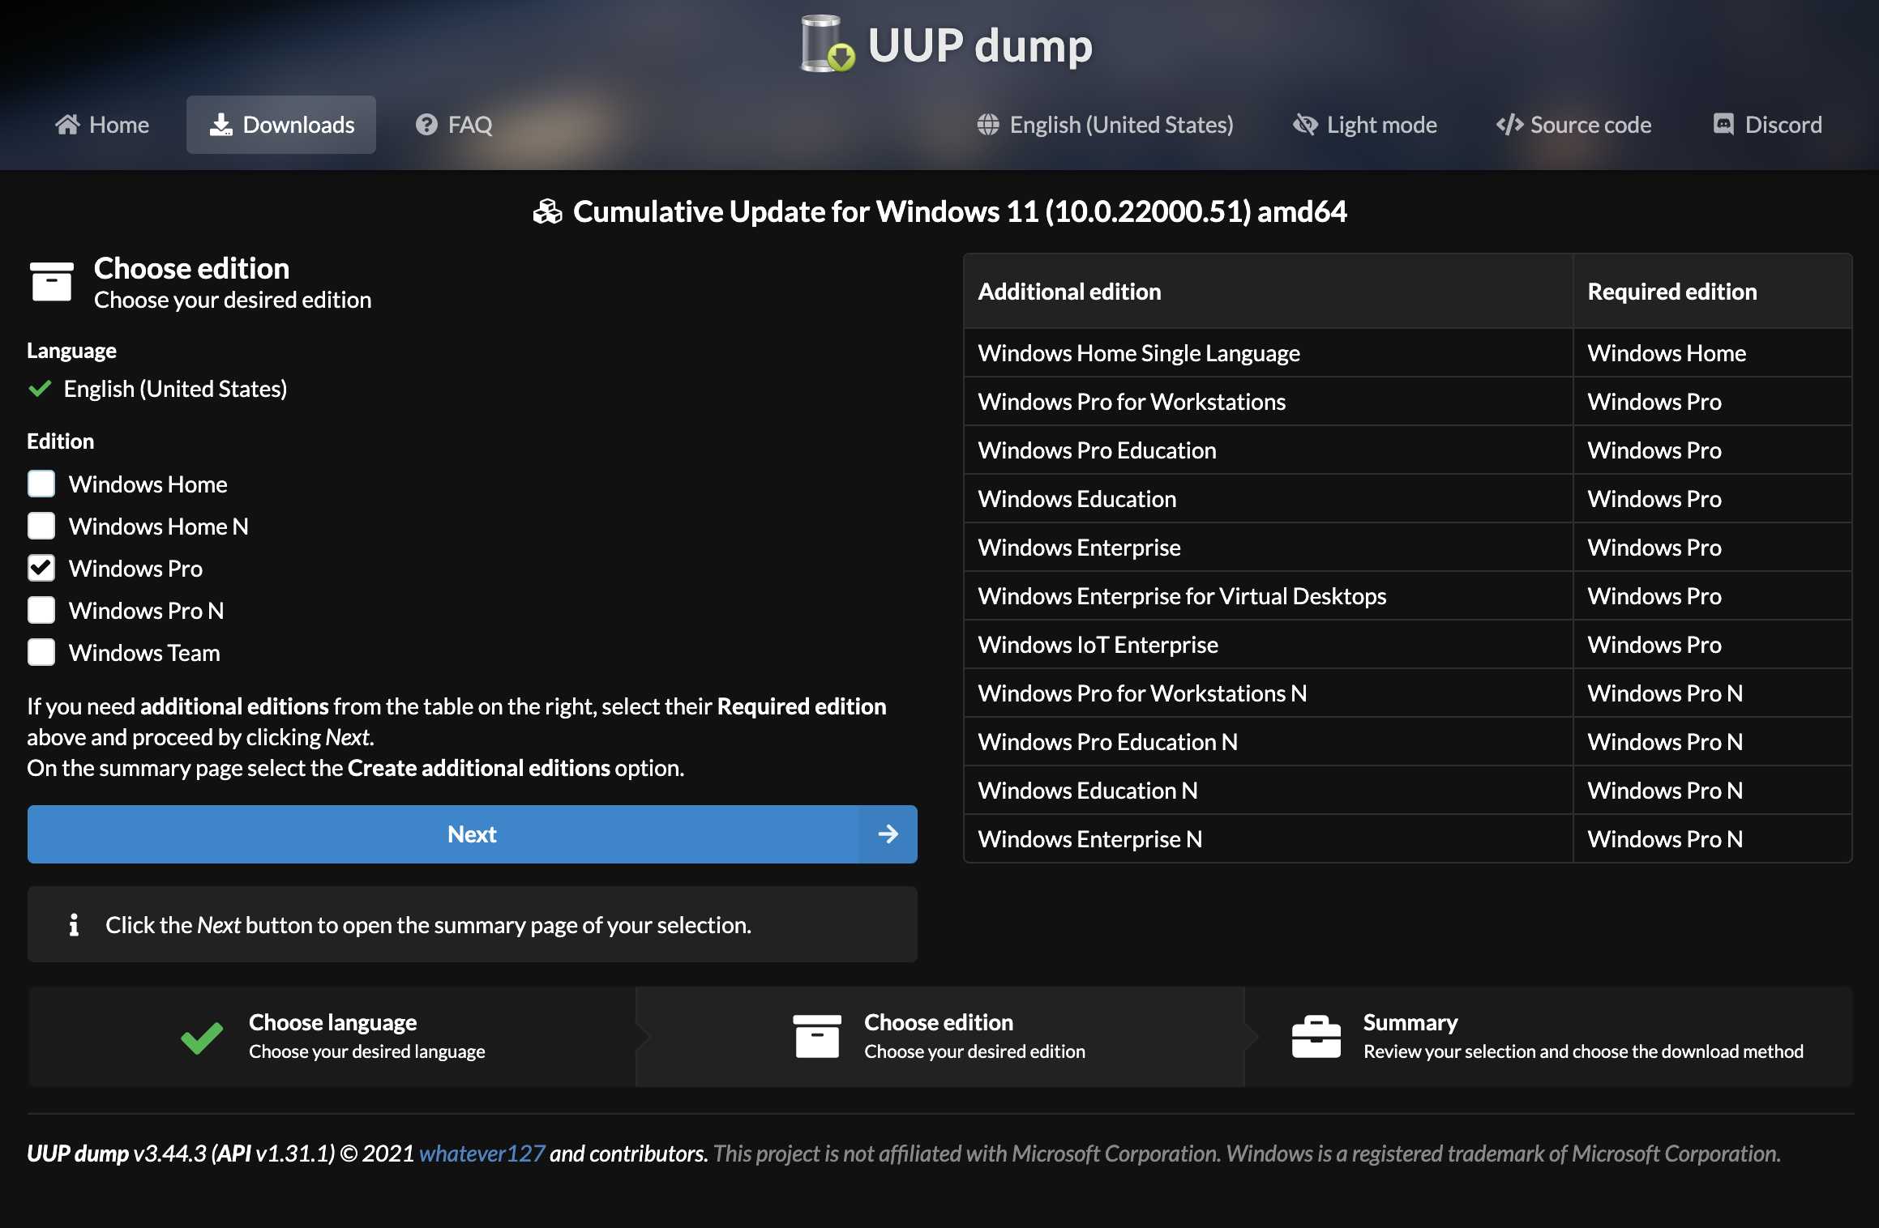Image resolution: width=1879 pixels, height=1228 pixels.
Task: Click the arrow icon on Next button
Action: click(888, 834)
